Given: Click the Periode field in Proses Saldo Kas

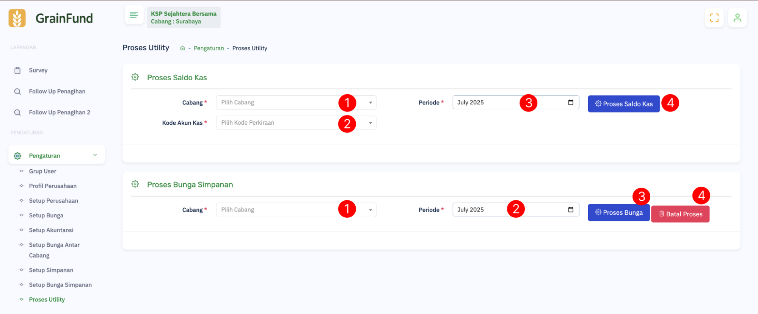Looking at the screenshot, I should [x=516, y=102].
